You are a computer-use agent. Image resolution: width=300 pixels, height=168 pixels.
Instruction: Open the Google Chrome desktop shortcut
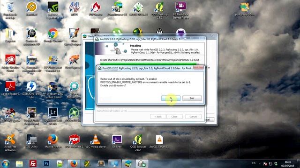(x=53, y=35)
